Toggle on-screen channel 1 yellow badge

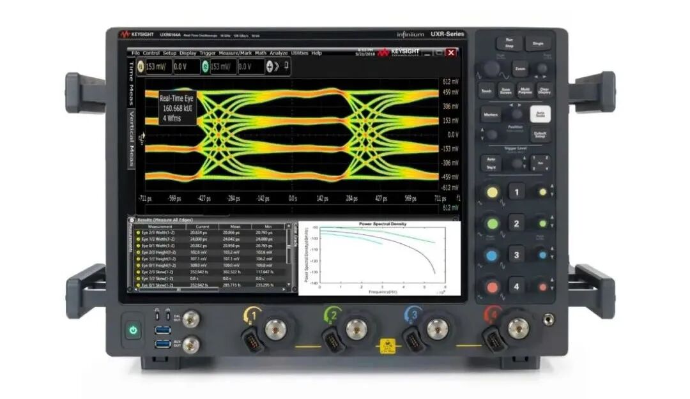[141, 67]
